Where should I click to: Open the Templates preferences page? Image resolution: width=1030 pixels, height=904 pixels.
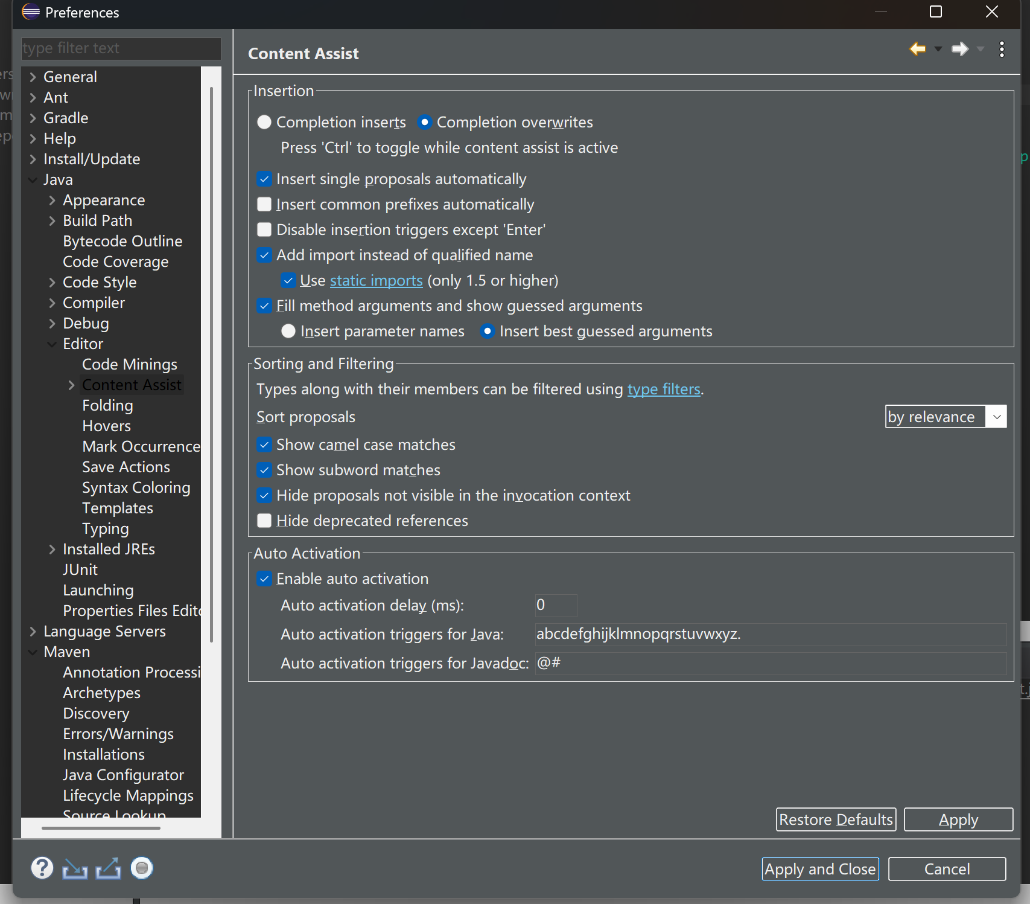click(x=118, y=508)
